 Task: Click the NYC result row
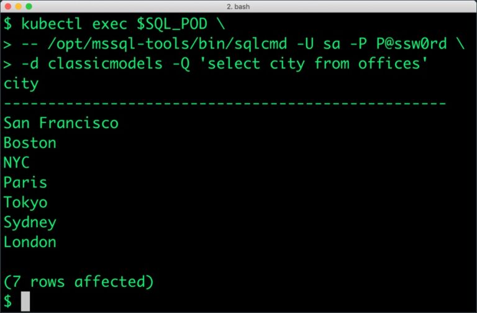(17, 163)
